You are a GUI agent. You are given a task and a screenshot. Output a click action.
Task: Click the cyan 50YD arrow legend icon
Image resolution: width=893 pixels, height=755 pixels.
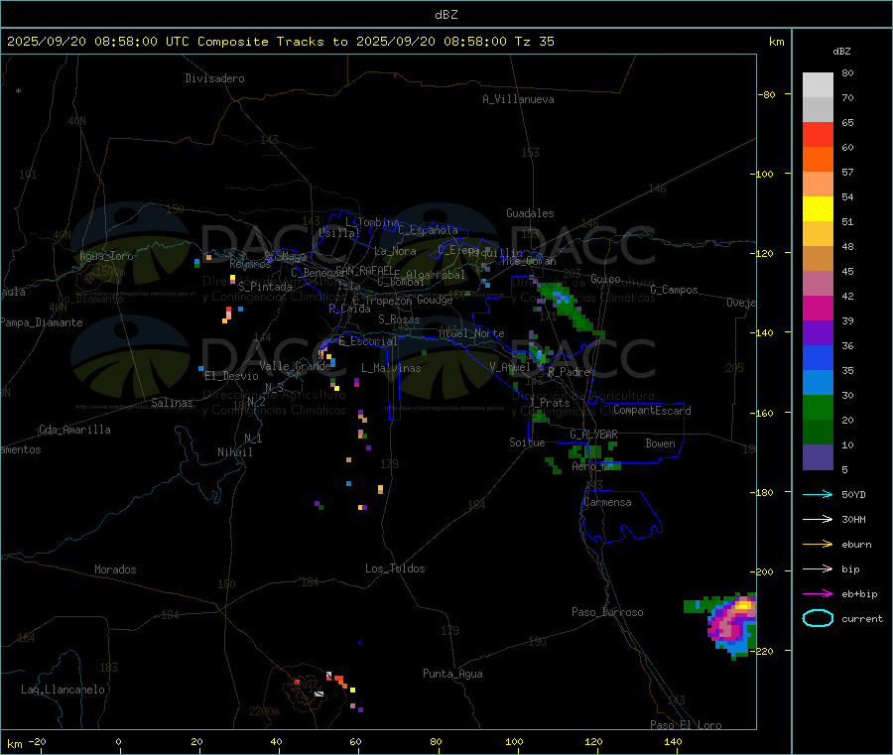pos(818,494)
